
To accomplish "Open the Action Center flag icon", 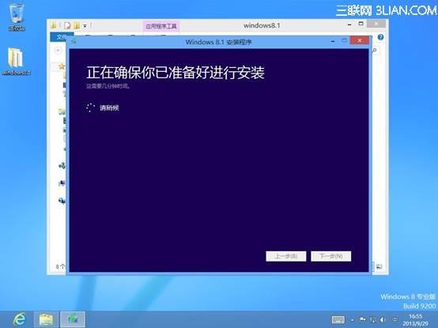I will coord(363,319).
